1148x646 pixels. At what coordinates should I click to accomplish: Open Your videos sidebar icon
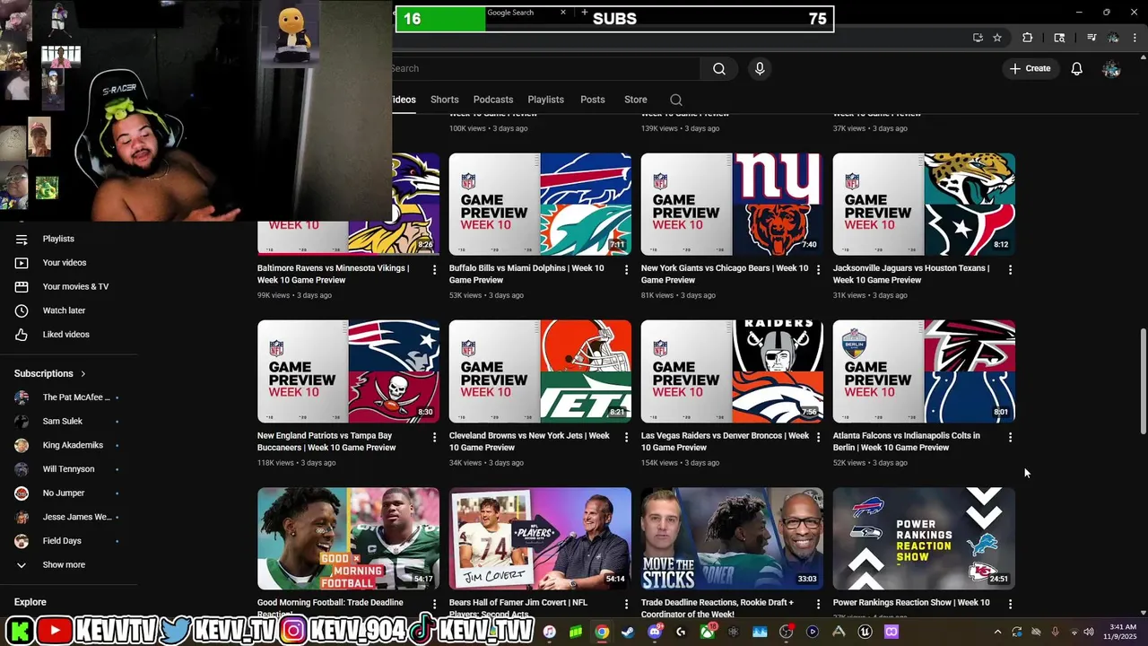(x=22, y=263)
